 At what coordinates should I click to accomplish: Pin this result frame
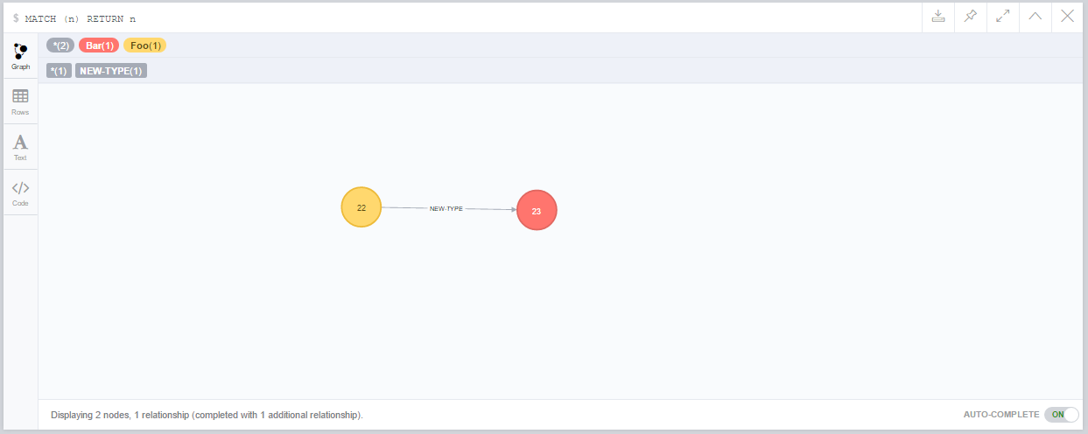pos(971,17)
